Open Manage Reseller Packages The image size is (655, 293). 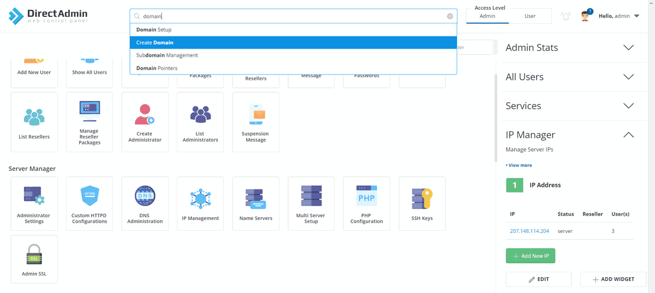pos(90,122)
